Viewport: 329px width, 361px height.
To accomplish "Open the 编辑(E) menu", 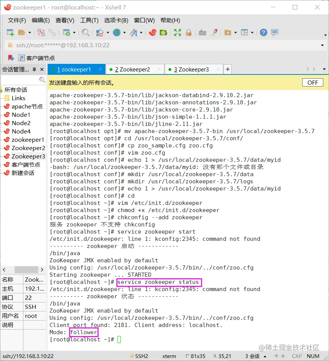I will tap(41, 20).
